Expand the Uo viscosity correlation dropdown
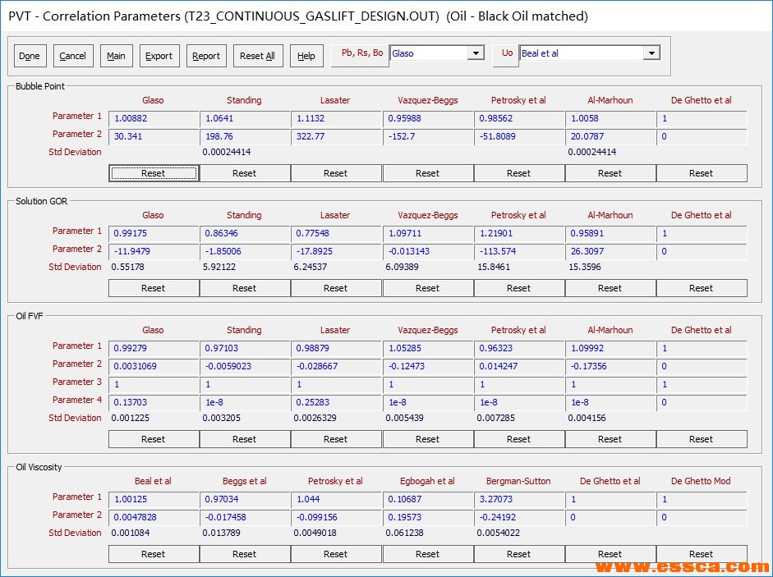The width and height of the screenshot is (773, 577). coord(651,53)
